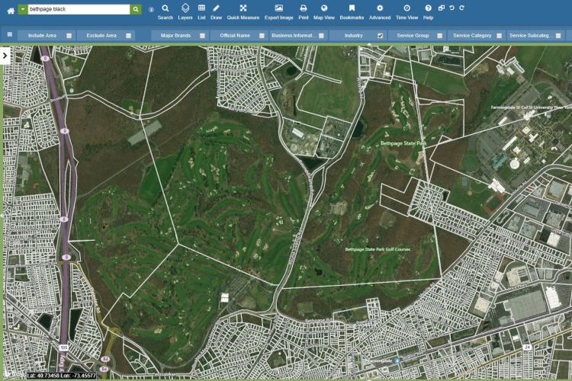Focus the 'bethpage black' search field
The width and height of the screenshot is (572, 381).
click(x=79, y=9)
